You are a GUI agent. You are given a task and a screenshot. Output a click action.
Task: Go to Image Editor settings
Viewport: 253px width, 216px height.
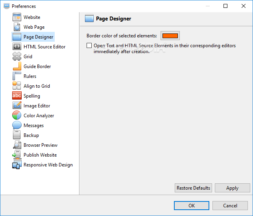(x=37, y=106)
